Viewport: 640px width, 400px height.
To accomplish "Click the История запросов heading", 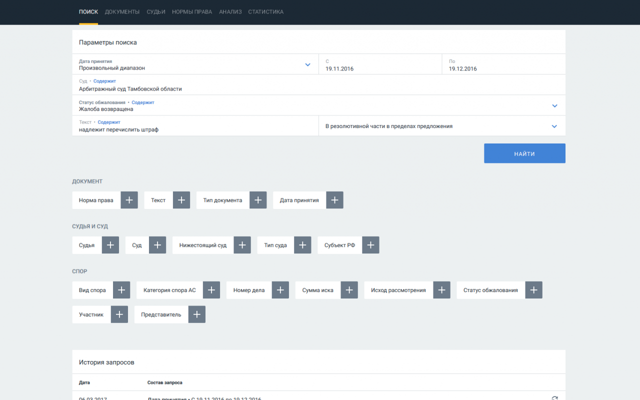I will tap(106, 362).
